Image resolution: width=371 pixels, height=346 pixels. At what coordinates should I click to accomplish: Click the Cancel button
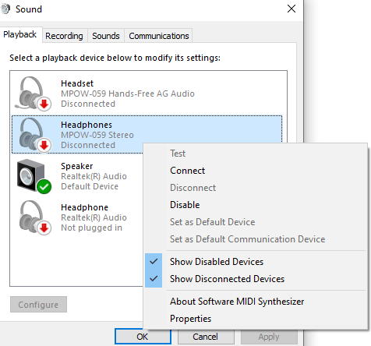[206, 337]
